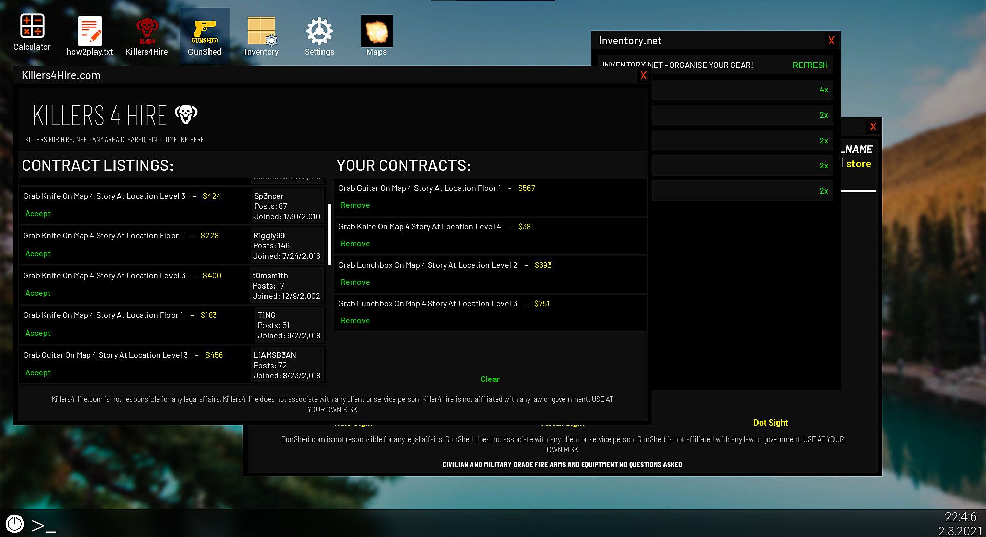
Task: Launch the Killers4Hire desktop icon
Action: tap(147, 36)
